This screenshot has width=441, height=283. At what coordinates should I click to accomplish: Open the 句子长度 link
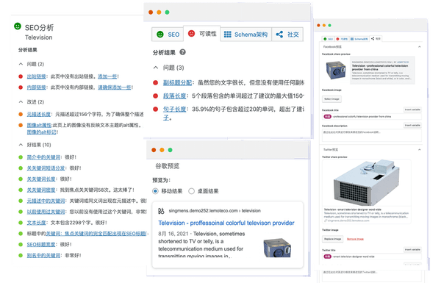[x=175, y=109]
